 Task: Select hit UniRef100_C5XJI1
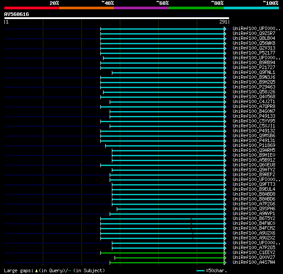coord(254,126)
